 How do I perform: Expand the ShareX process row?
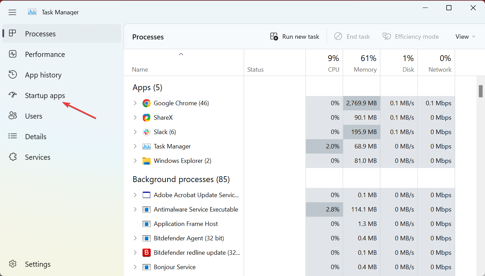pos(135,118)
